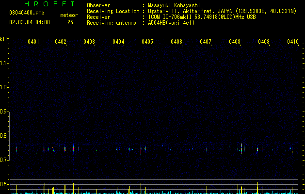Image resolution: width=305 pixels, height=194 pixels.
Task: Click the 0403 time marker
Action: [x=89, y=41]
